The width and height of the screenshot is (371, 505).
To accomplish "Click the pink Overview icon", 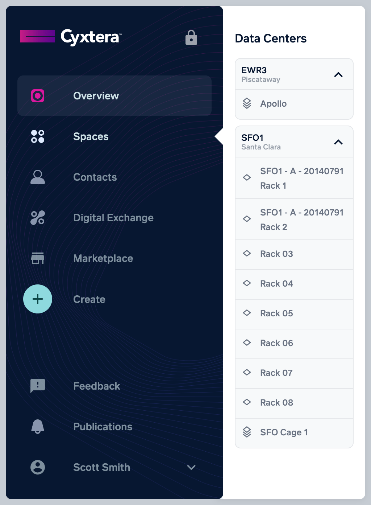I will 38,96.
